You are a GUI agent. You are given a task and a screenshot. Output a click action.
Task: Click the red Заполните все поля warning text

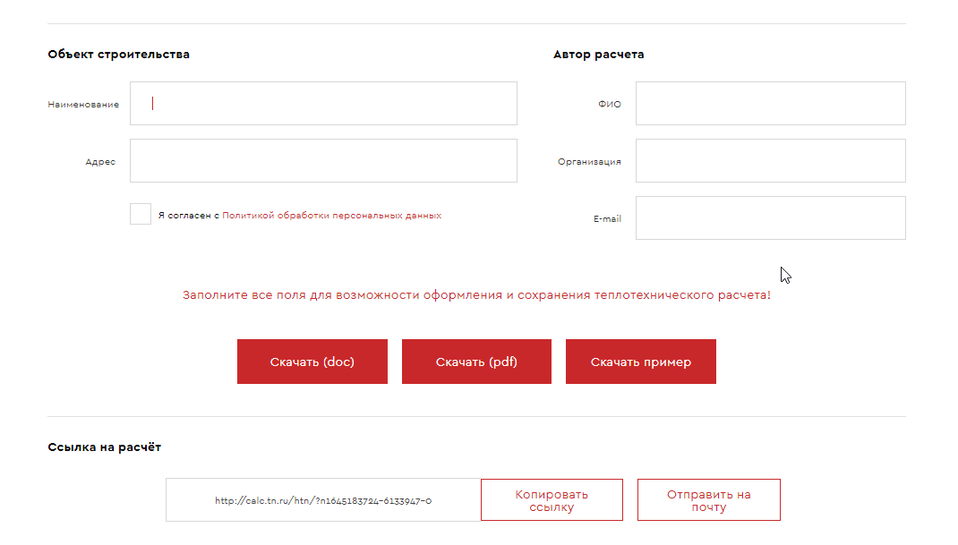pyautogui.click(x=476, y=295)
